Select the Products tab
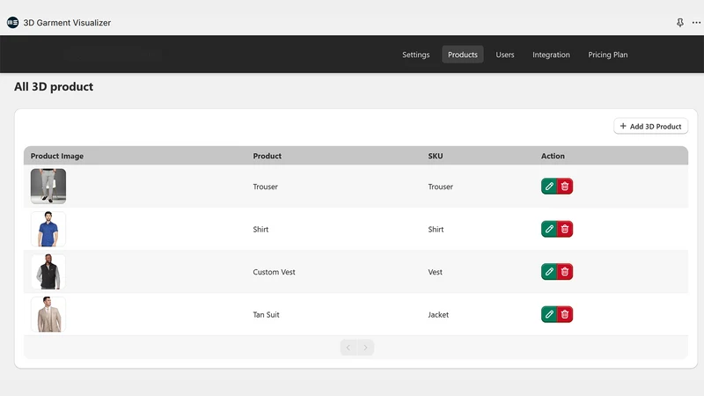The height and width of the screenshot is (396, 704). pos(463,55)
